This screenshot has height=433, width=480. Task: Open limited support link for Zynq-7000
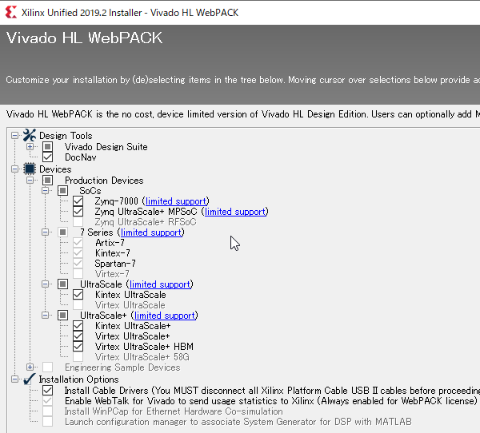pos(176,201)
